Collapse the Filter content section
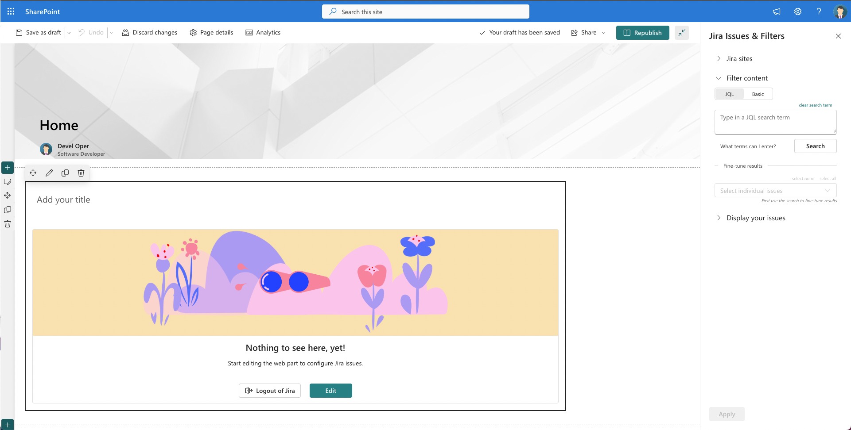The height and width of the screenshot is (430, 851). point(746,78)
